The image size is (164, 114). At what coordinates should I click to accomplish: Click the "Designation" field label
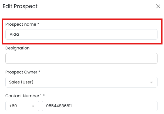[x=18, y=48]
